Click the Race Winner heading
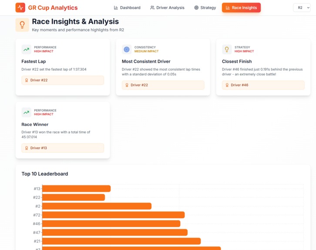Image resolution: width=316 pixels, height=250 pixels. 35,124
